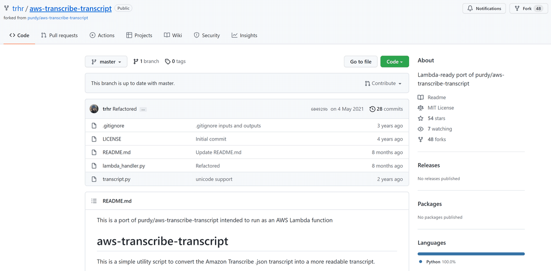Image resolution: width=551 pixels, height=271 pixels.
Task: Click the Go to file button
Action: [x=361, y=62]
